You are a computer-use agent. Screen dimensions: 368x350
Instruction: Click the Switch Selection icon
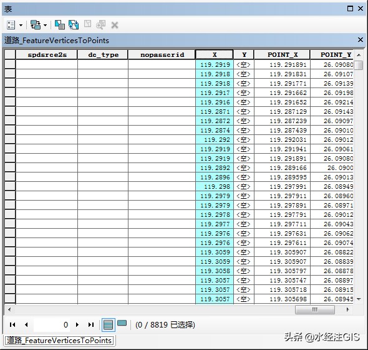74,25
